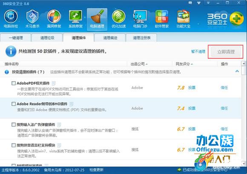
Task: Switch to the 清理痕迹 tab
Action: pos(110,38)
